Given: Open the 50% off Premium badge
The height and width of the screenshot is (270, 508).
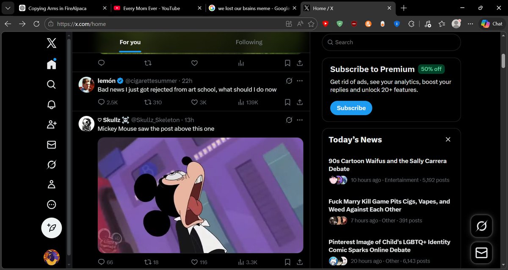Looking at the screenshot, I should pos(431,69).
